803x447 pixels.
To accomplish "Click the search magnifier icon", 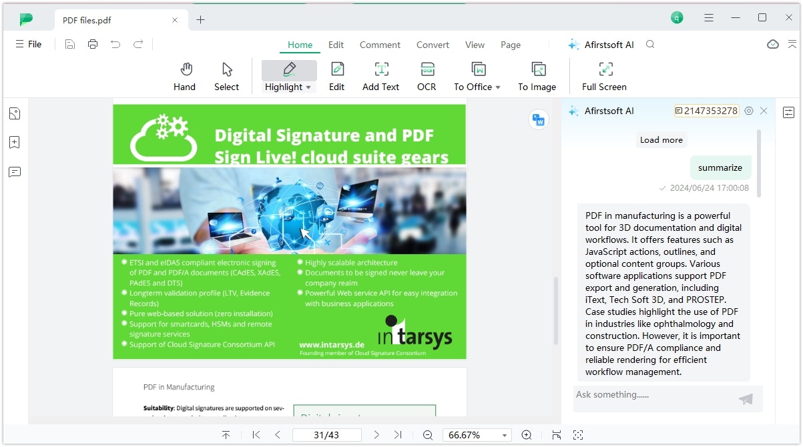I will (650, 45).
